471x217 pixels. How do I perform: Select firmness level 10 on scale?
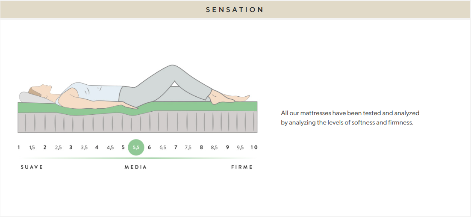pyautogui.click(x=254, y=147)
